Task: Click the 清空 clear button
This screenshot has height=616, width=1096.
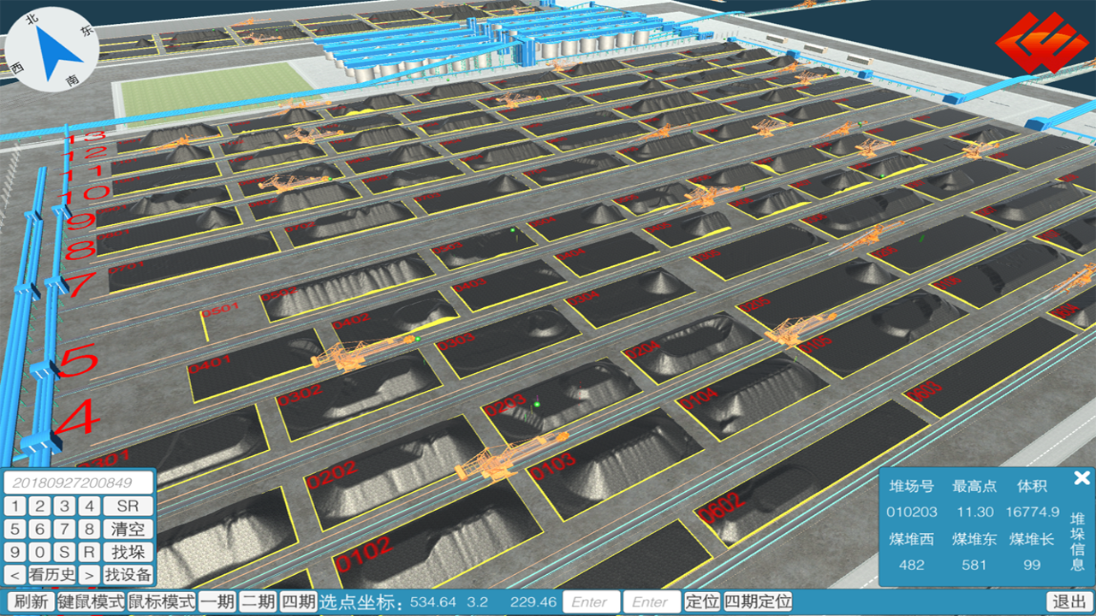Action: 128,530
